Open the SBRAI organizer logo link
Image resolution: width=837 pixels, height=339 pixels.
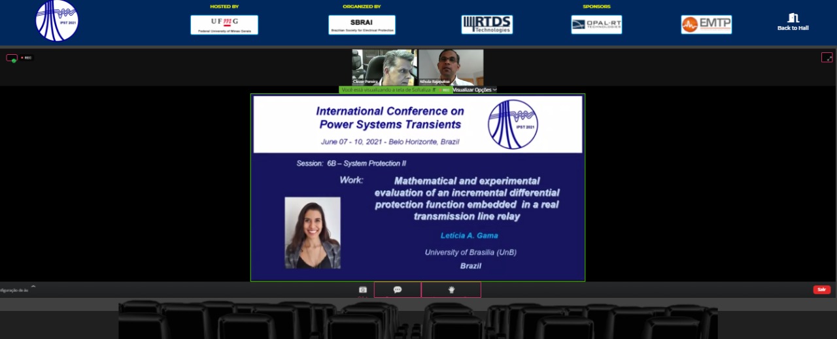coord(362,25)
